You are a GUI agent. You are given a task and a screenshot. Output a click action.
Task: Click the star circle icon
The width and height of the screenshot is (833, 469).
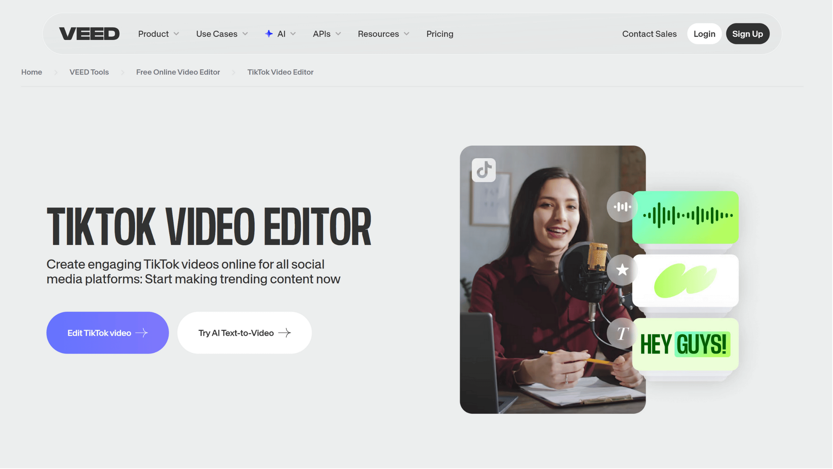[x=622, y=270]
